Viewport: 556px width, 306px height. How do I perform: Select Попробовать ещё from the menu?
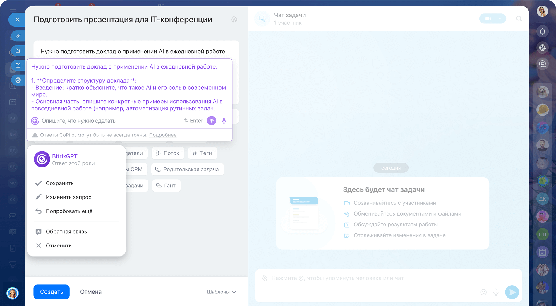pos(69,211)
